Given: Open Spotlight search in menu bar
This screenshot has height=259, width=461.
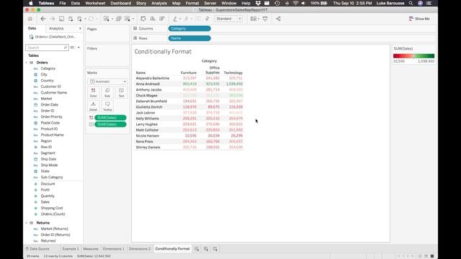Looking at the screenshot, I should tap(411, 3).
